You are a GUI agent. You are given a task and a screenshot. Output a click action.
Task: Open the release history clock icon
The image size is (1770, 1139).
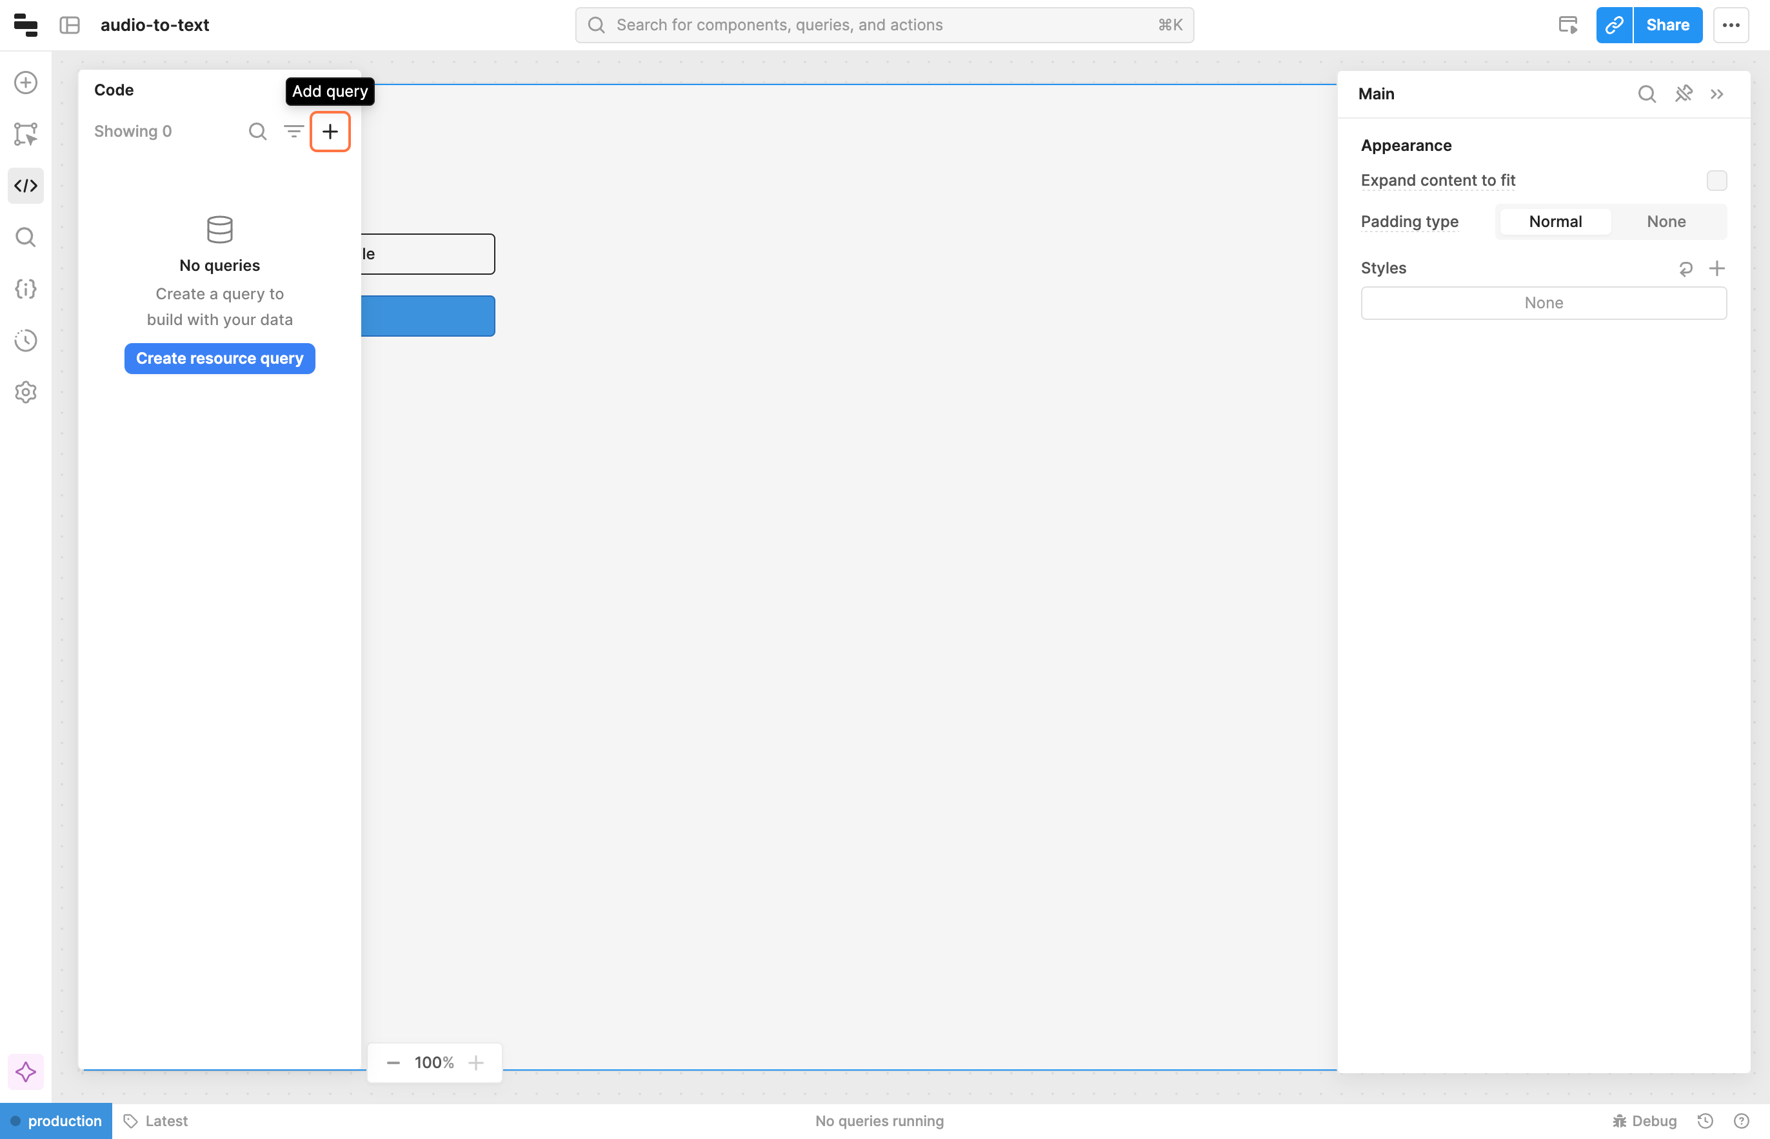pyautogui.click(x=26, y=341)
